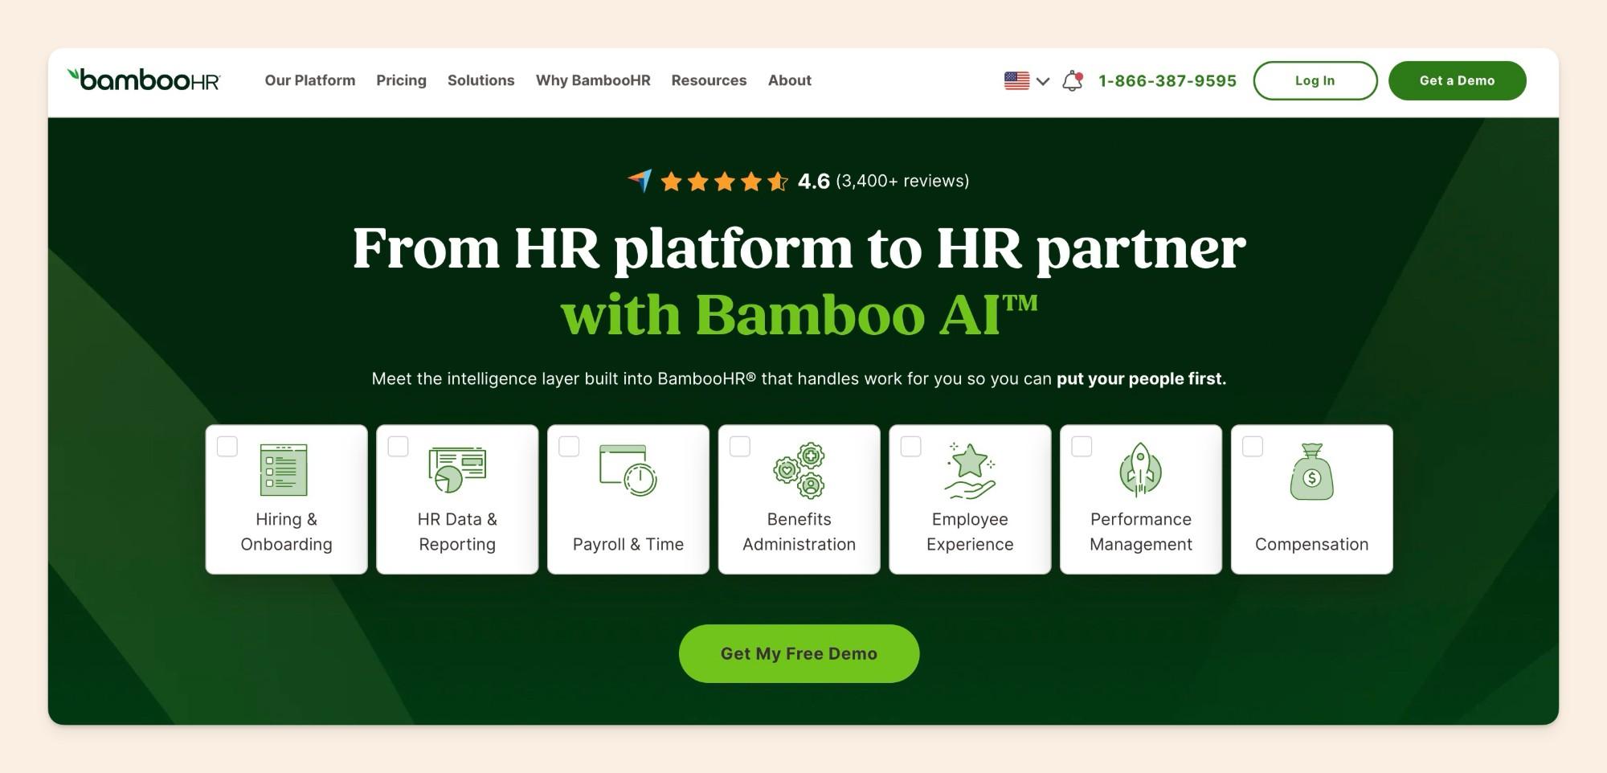Open the Pricing menu item
The height and width of the screenshot is (773, 1607).
point(401,80)
